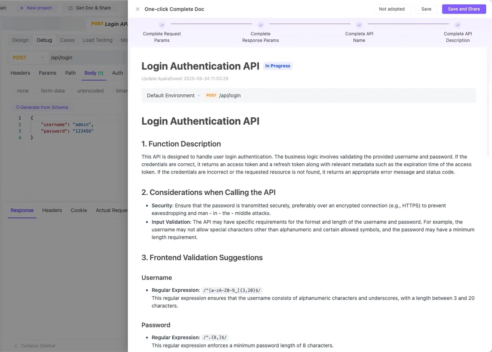Click the Username subheading

(157, 278)
